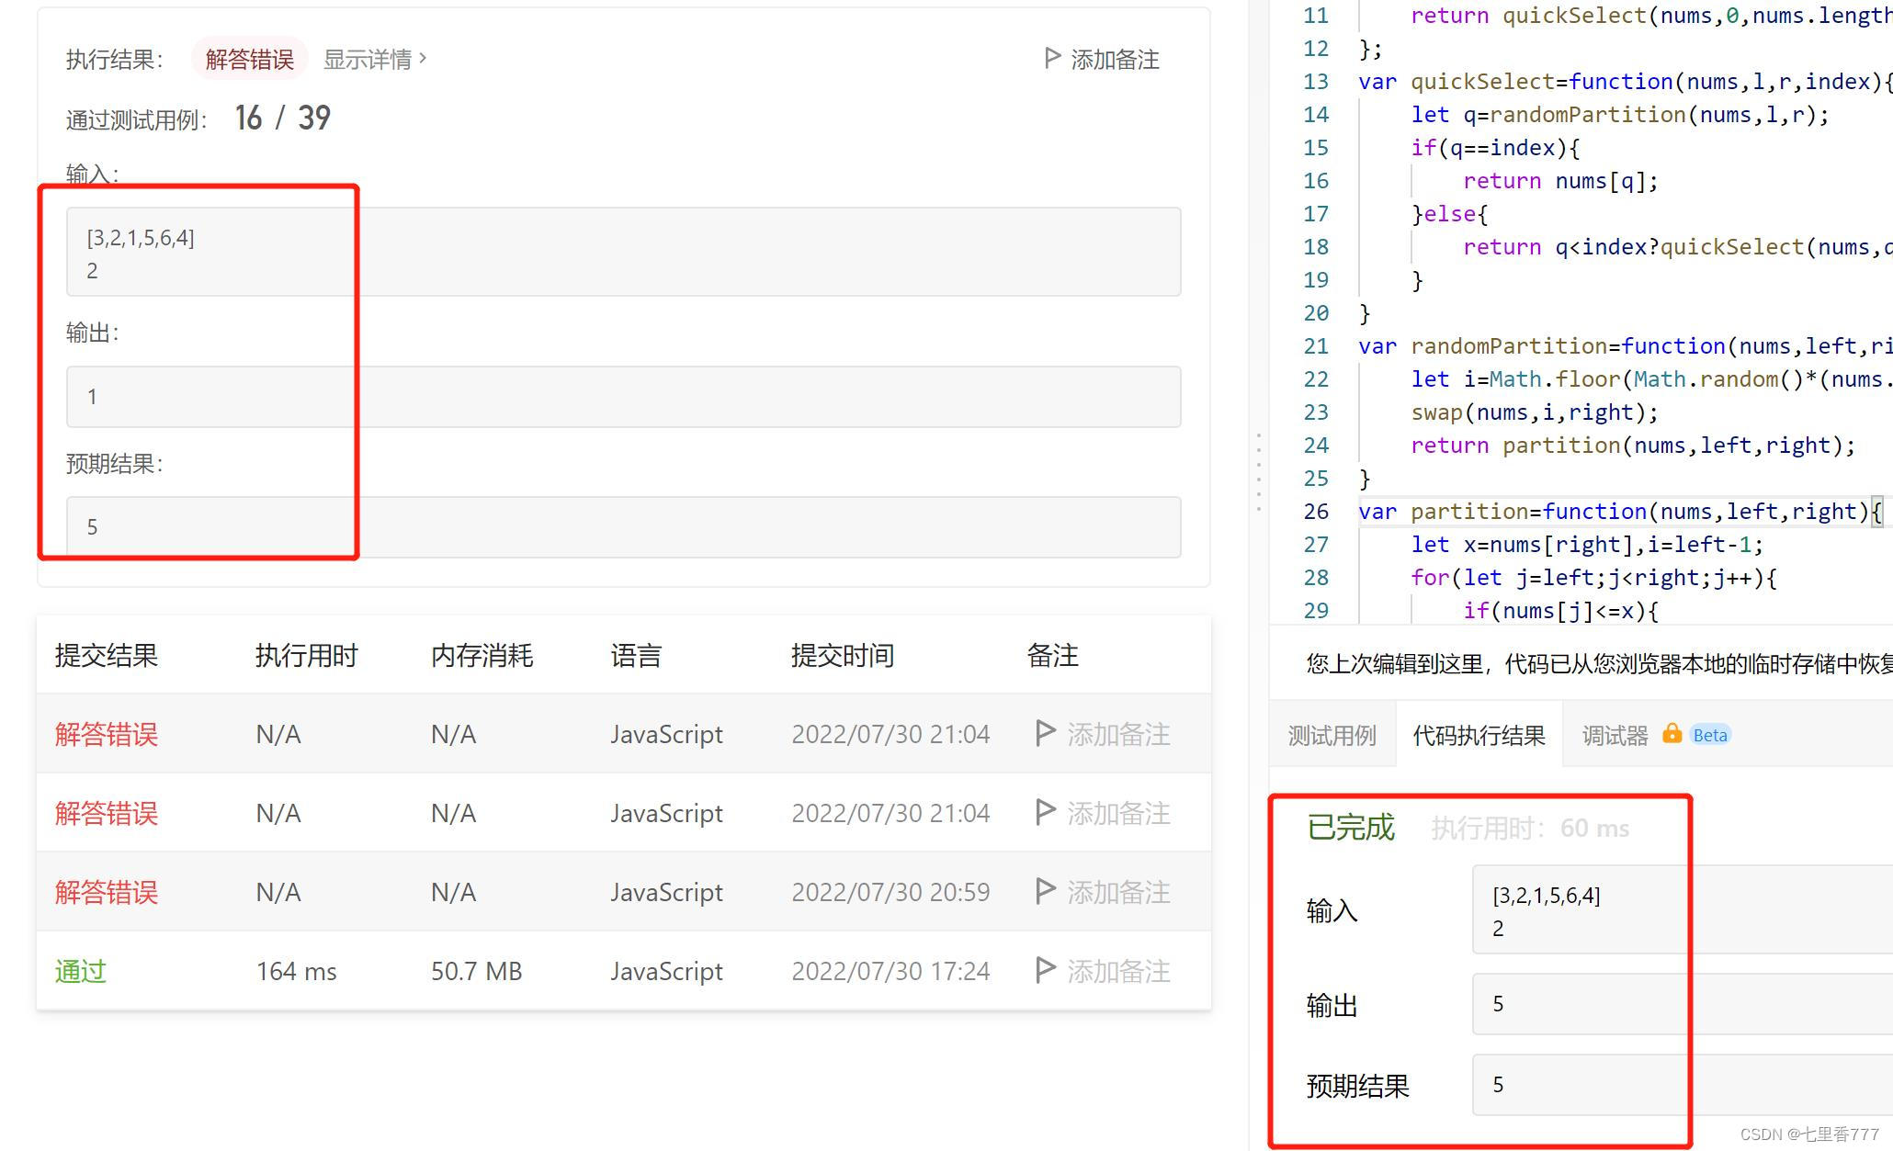Click the 预期结果 box showing 5 on left

coord(623,527)
